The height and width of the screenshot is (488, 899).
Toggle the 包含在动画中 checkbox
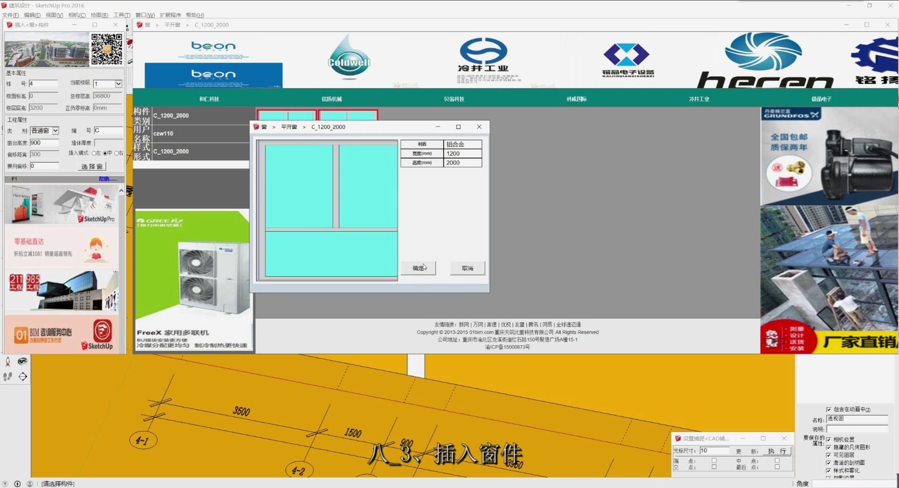coord(829,409)
